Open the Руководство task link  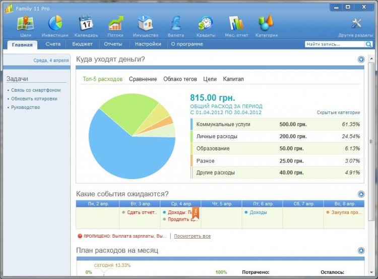coord(26,107)
